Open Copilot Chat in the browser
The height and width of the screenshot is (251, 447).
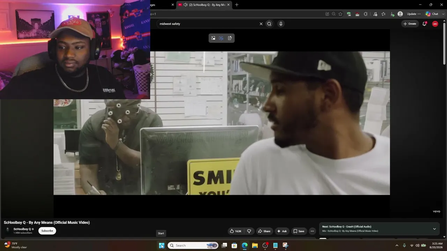[x=432, y=14]
